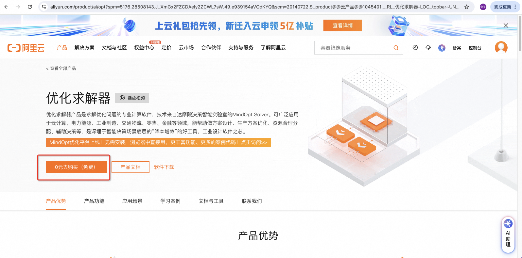This screenshot has width=522, height=258.
Task: Open the MindOpt优化平台上线 orange notice link
Action: click(158, 142)
